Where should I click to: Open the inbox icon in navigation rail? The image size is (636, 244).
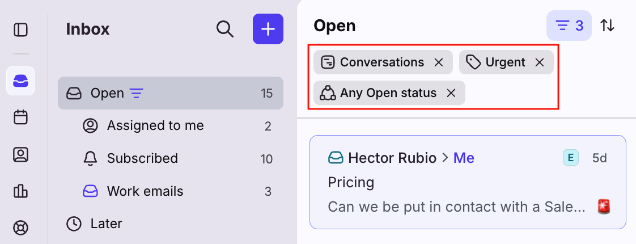(x=20, y=81)
